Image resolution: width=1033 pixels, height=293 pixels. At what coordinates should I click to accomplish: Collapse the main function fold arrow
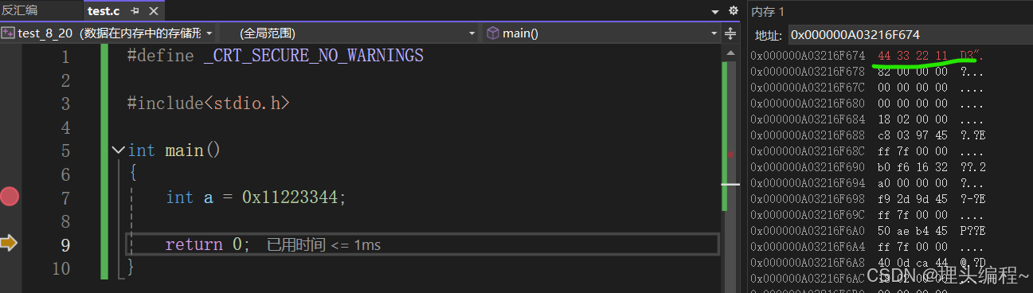[119, 150]
